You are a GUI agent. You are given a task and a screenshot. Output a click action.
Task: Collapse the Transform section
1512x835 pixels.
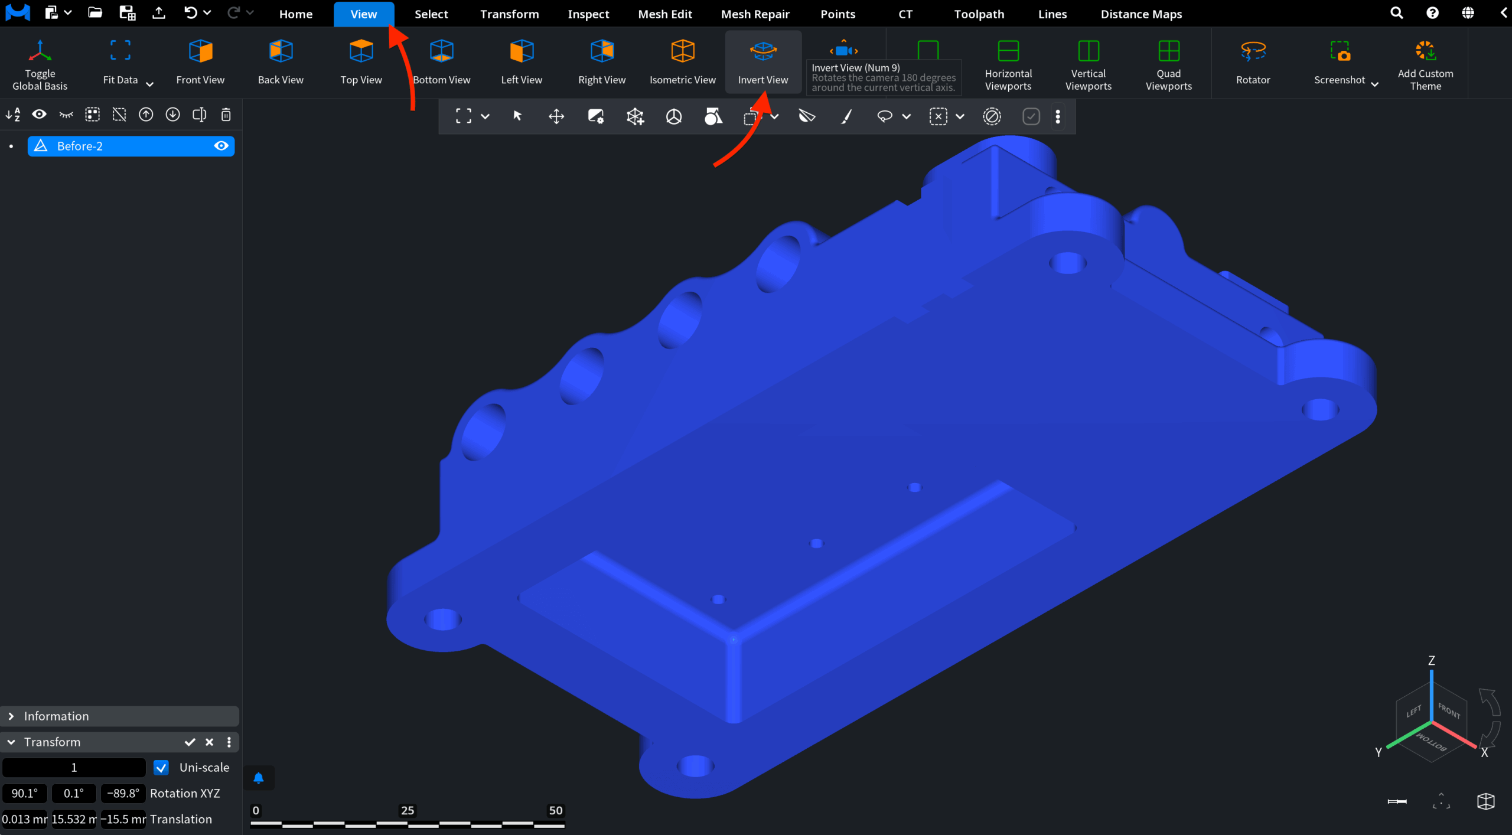pyautogui.click(x=11, y=742)
